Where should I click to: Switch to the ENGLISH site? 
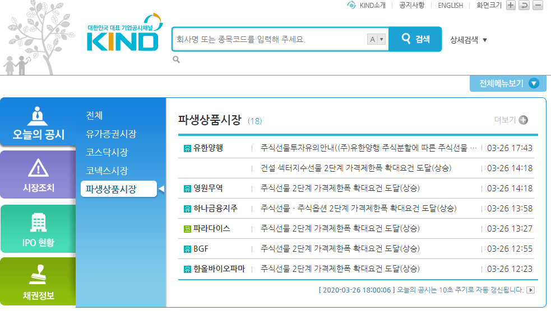pyautogui.click(x=451, y=5)
